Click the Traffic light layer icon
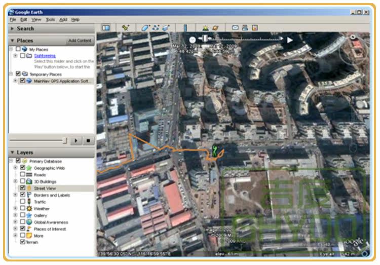Viewport: 380px width, 265px height. pyautogui.click(x=29, y=202)
